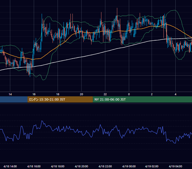Click the 0 hour label on price axis
192x169 pixels.
pos(129,94)
